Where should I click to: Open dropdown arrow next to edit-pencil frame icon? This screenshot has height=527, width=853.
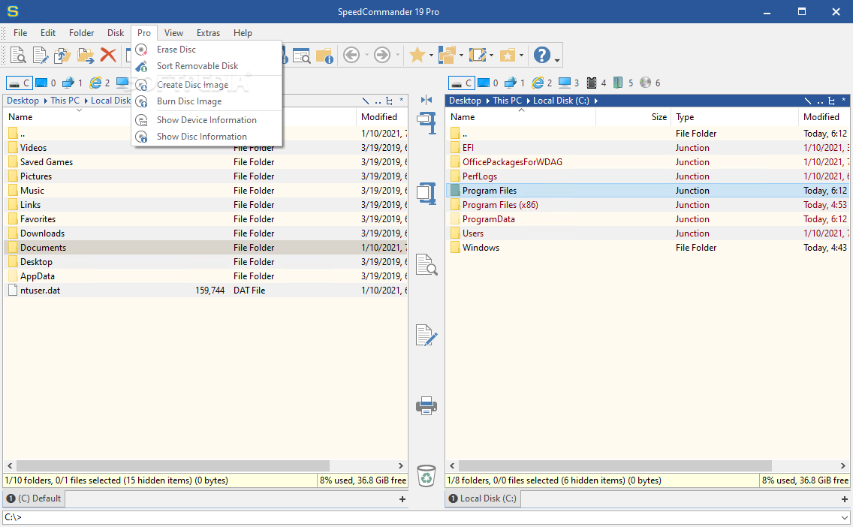click(491, 56)
